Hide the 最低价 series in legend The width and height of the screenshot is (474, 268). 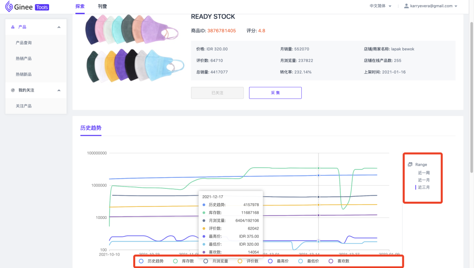pos(300,261)
